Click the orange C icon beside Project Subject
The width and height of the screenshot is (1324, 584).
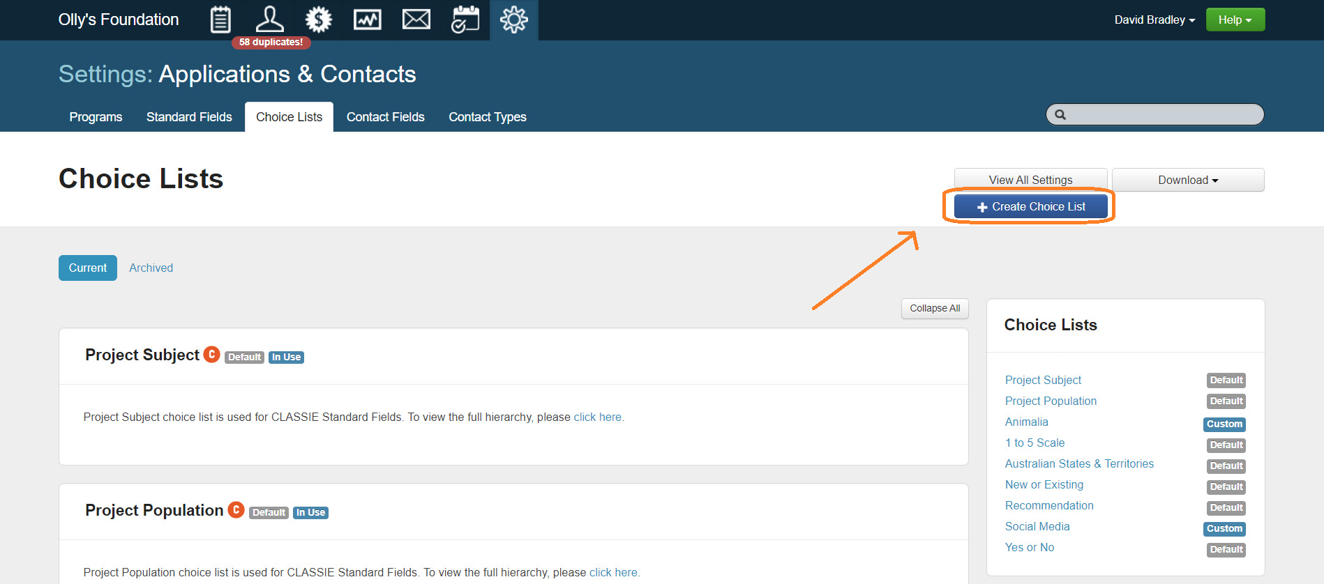coord(211,355)
